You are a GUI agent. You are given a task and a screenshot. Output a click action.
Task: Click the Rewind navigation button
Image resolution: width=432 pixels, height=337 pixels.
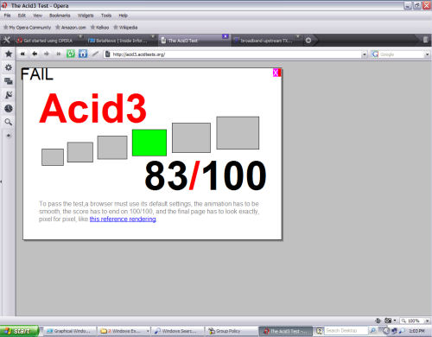point(22,54)
